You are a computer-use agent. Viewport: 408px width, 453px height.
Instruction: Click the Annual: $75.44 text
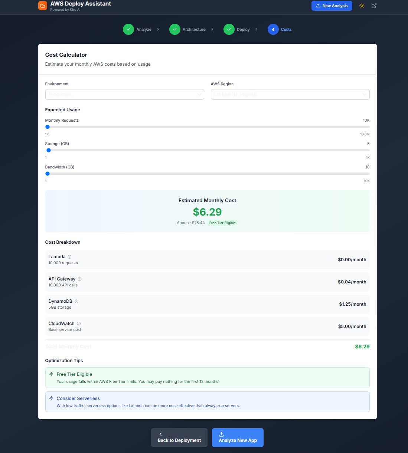191,223
